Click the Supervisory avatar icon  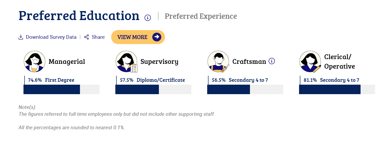tap(126, 61)
